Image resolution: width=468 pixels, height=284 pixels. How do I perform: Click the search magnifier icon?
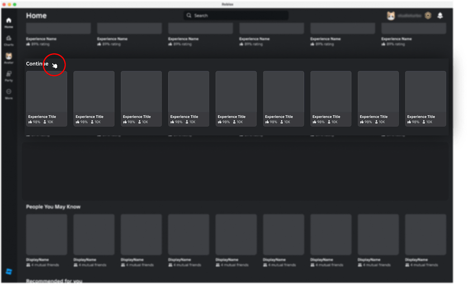coord(189,15)
